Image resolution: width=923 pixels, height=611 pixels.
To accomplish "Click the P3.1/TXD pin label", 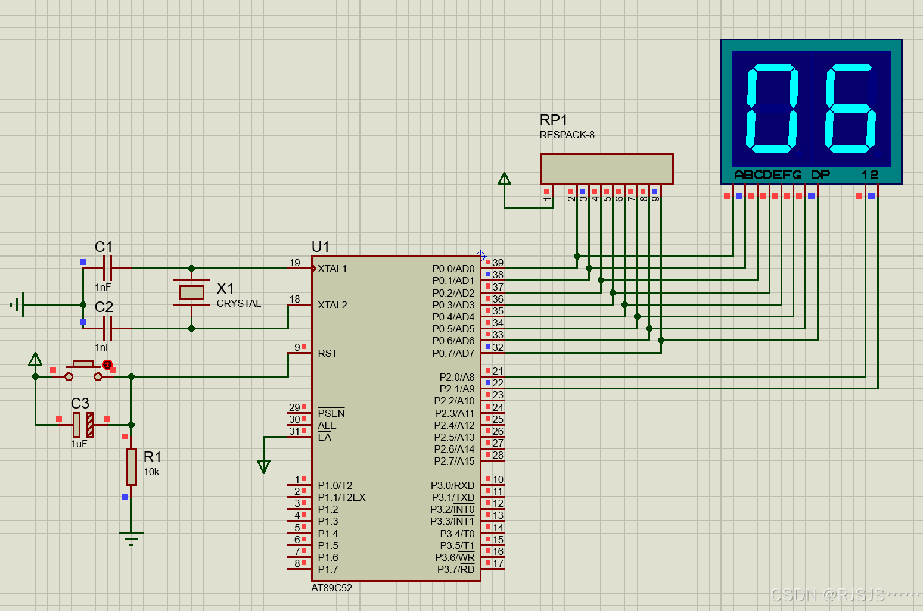I will pos(453,497).
